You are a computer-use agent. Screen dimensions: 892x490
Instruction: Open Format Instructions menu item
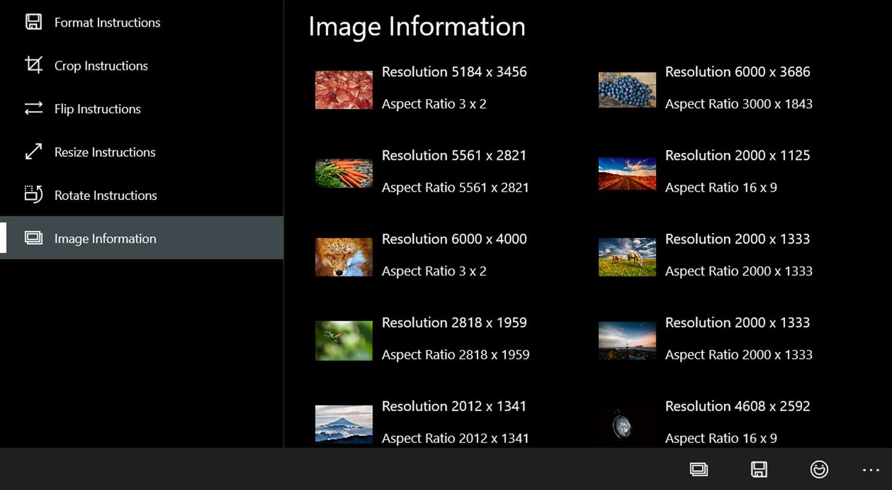142,22
